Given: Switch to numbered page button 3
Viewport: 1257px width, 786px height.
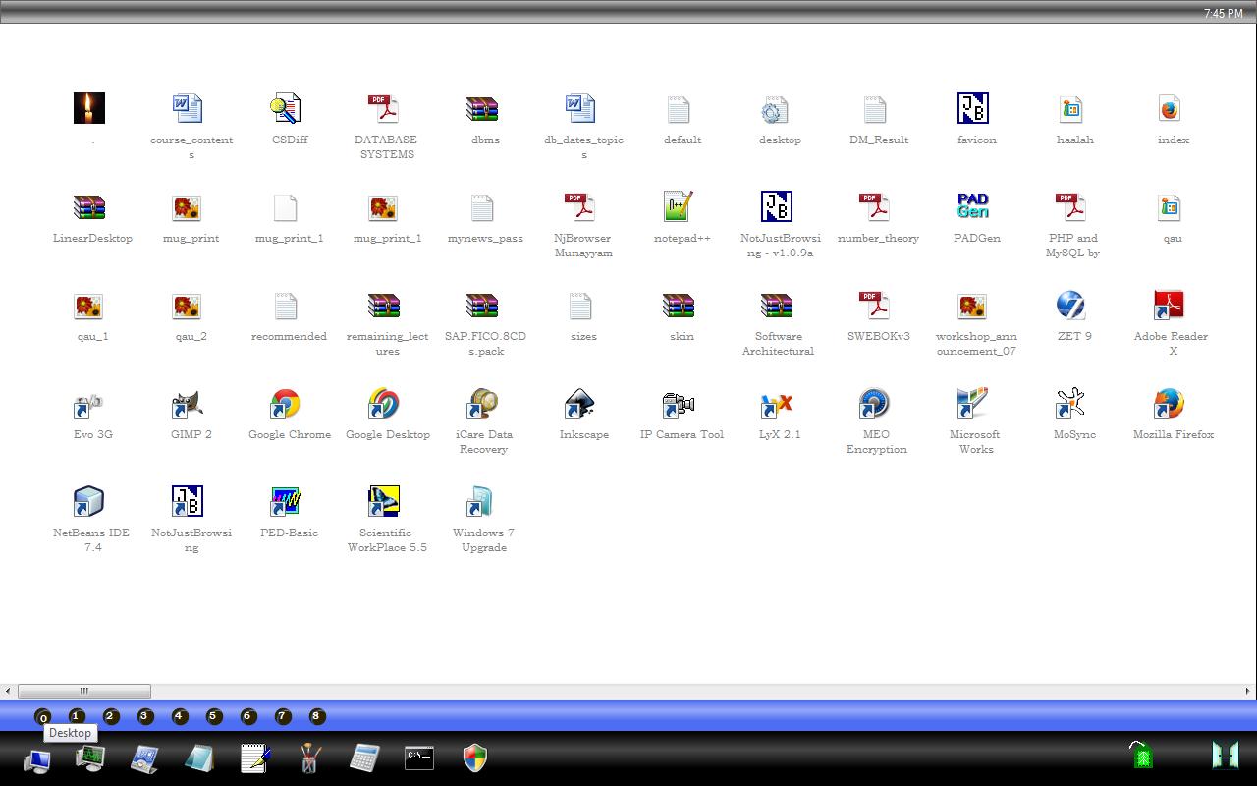Looking at the screenshot, I should point(145,716).
